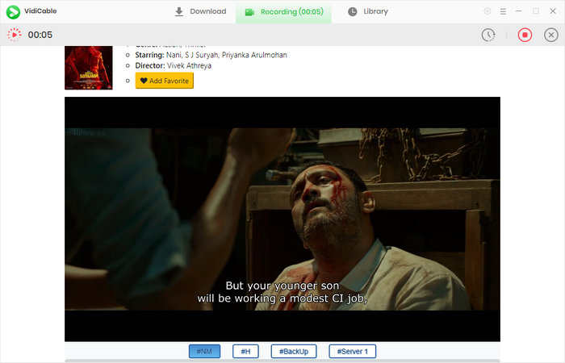Screen dimensions: 565x363
Task: Stop recording with the red button
Action: 525,35
